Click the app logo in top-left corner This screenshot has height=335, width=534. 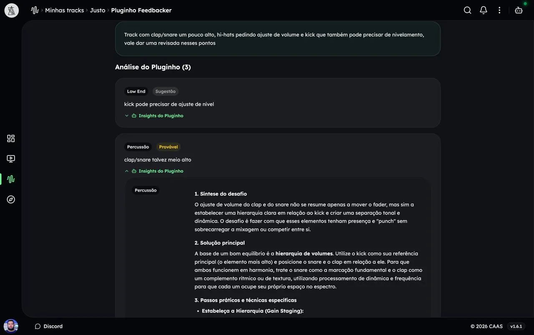11,10
